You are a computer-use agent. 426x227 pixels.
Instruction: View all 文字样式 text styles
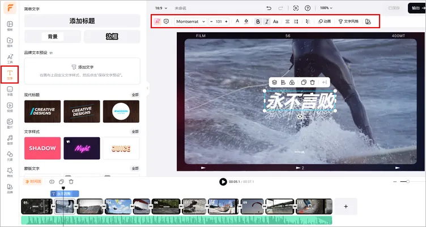pos(135,132)
